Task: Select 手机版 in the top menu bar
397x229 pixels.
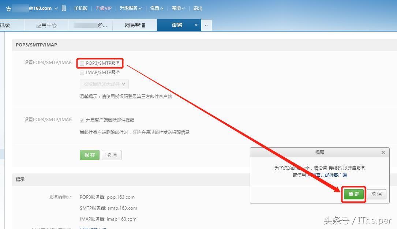Action: [x=81, y=8]
